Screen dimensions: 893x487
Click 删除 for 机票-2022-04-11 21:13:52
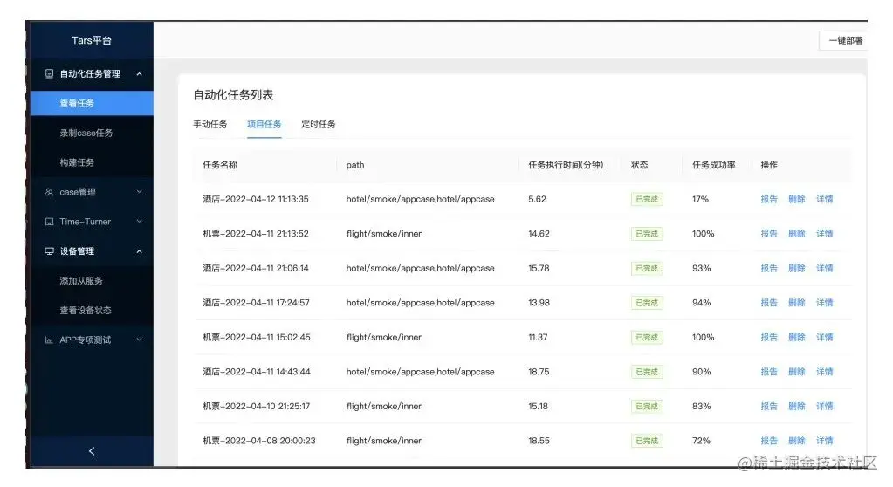797,234
